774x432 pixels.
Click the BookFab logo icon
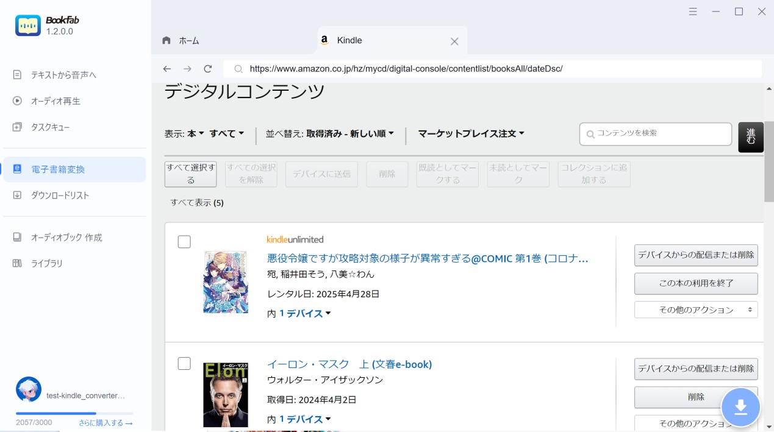[x=28, y=26]
